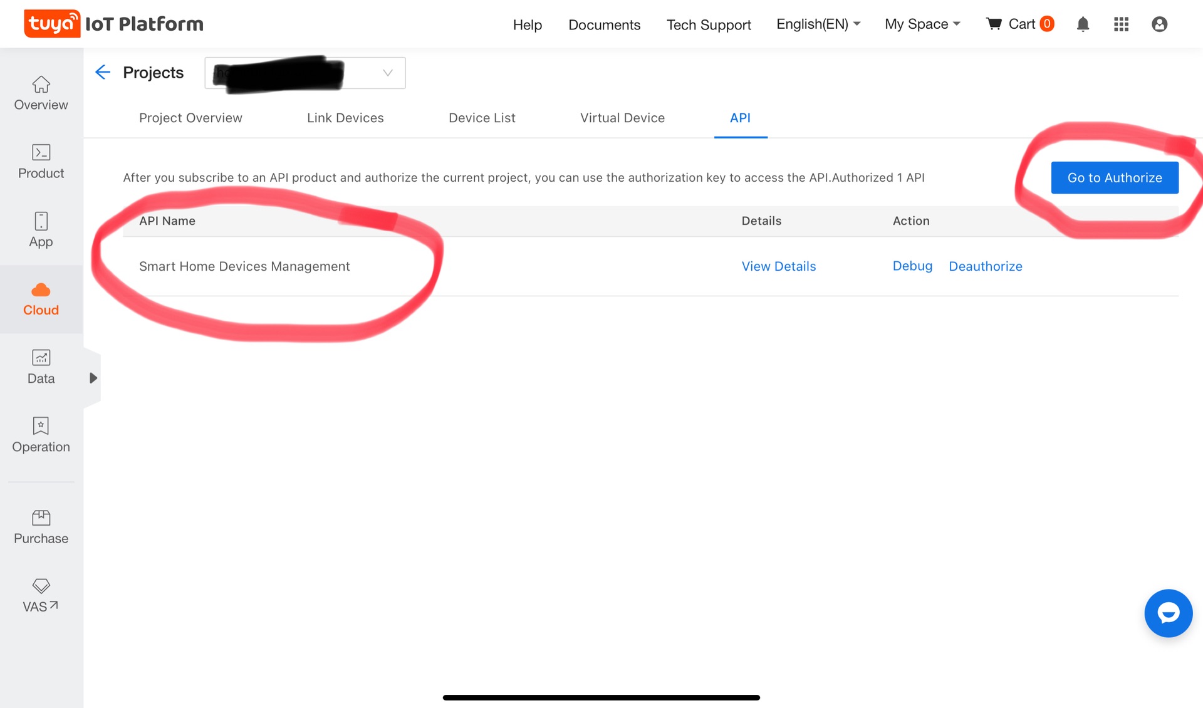Open the App section in sidebar
This screenshot has height=708, width=1203.
click(x=41, y=230)
